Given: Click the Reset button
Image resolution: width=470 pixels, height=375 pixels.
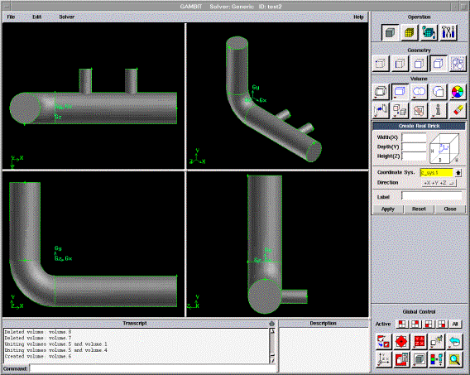Looking at the screenshot, I should [419, 209].
